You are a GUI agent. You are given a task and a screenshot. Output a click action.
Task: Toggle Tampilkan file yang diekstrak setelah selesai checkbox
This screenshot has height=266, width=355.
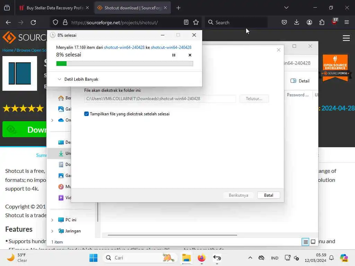pyautogui.click(x=86, y=114)
